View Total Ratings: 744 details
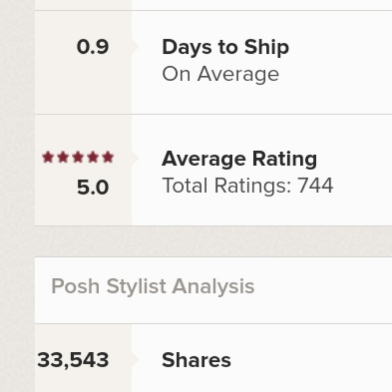 pyautogui.click(x=247, y=185)
